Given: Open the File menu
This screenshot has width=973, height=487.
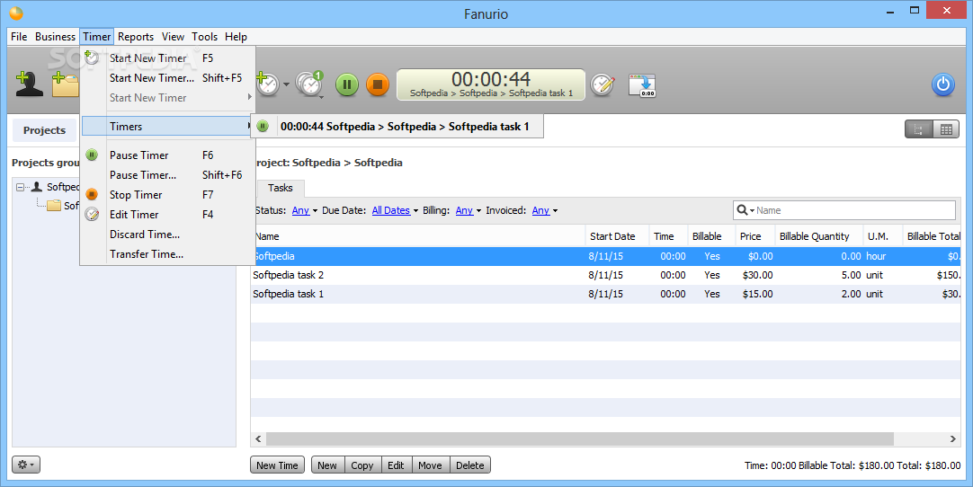Looking at the screenshot, I should 19,37.
